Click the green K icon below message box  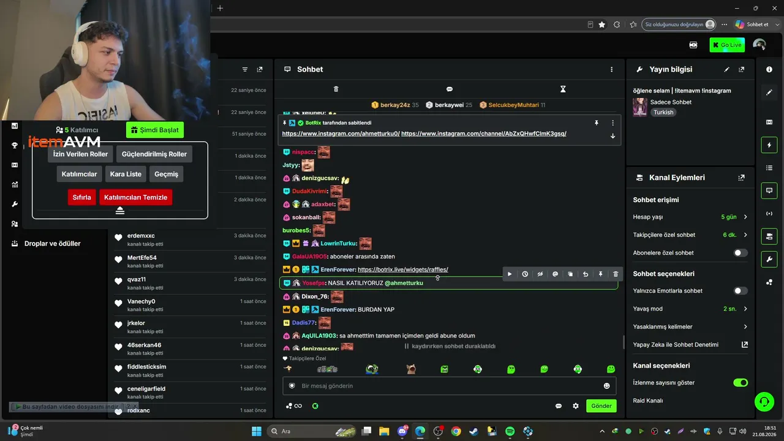[315, 405]
